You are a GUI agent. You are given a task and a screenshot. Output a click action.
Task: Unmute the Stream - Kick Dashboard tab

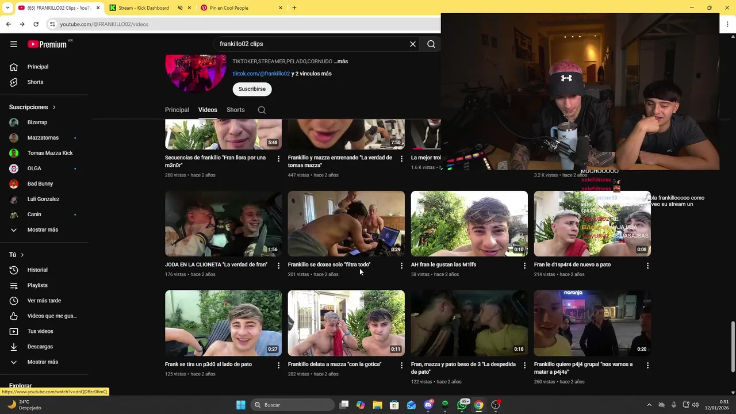tap(180, 8)
